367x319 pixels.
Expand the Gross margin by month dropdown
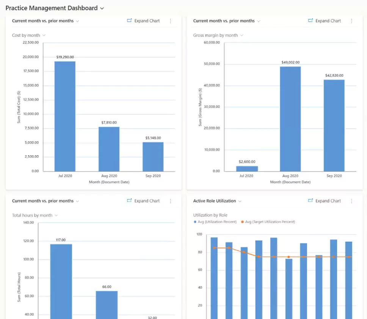(242, 35)
